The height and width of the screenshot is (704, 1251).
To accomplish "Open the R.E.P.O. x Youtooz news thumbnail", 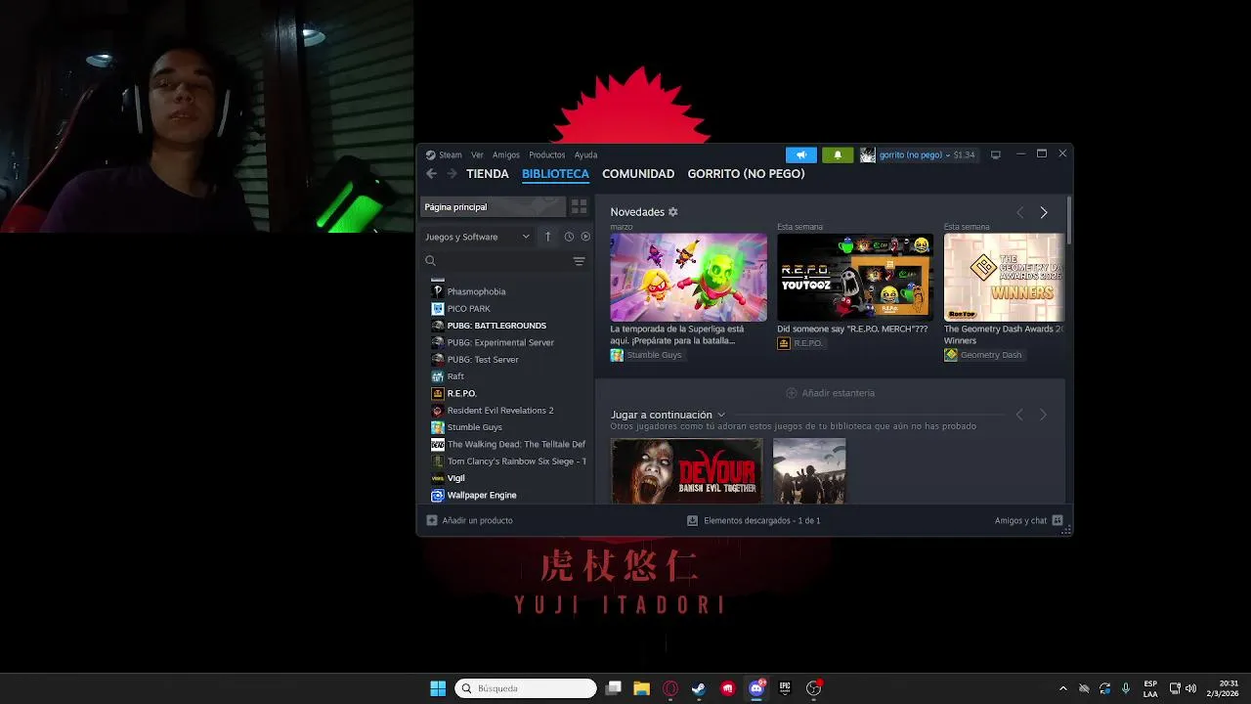I will coord(855,278).
